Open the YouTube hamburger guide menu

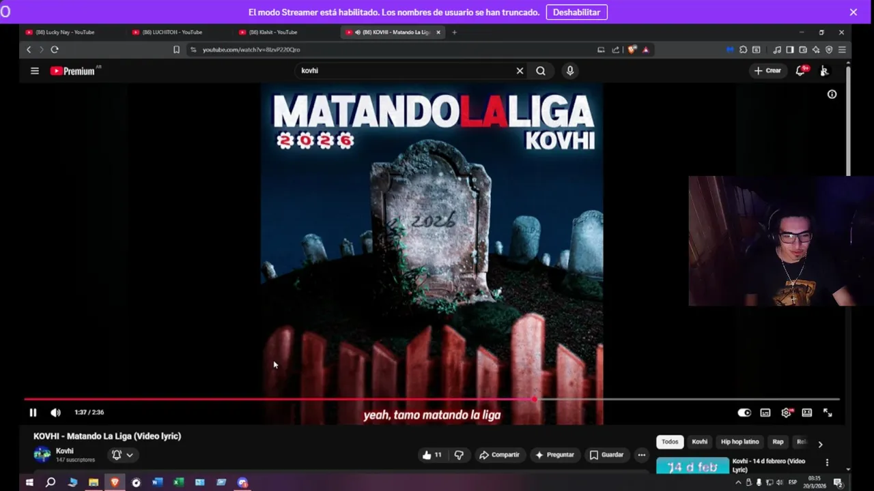tap(35, 71)
